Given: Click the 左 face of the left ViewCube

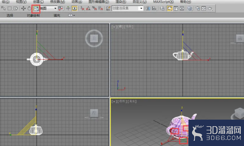Looking at the screenshot, I should click(x=94, y=113).
